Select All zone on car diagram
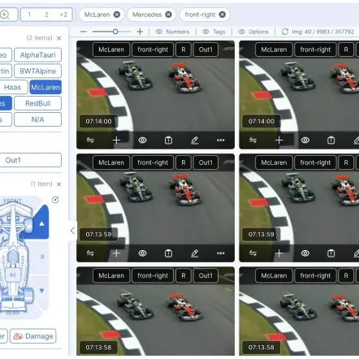359x359 pixels. pyautogui.click(x=13, y=275)
